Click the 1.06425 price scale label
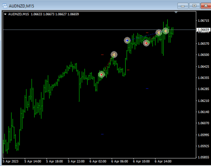Screen dimensions: 211x166 pyautogui.click(x=204, y=67)
